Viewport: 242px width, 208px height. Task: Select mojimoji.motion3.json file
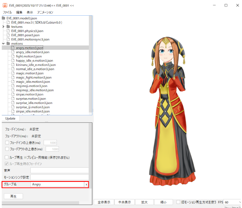coord(31,86)
